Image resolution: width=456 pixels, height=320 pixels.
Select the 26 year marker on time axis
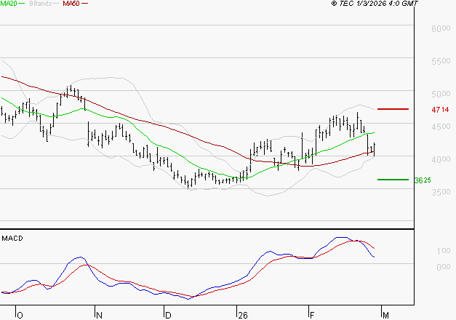[x=241, y=315]
